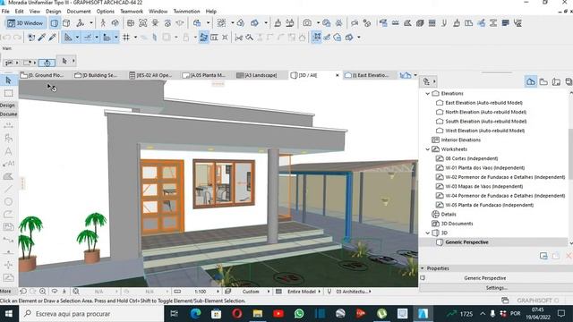Select W-01 Planta dos Vaos worksheet
The height and width of the screenshot is (322, 573).
pos(484,168)
